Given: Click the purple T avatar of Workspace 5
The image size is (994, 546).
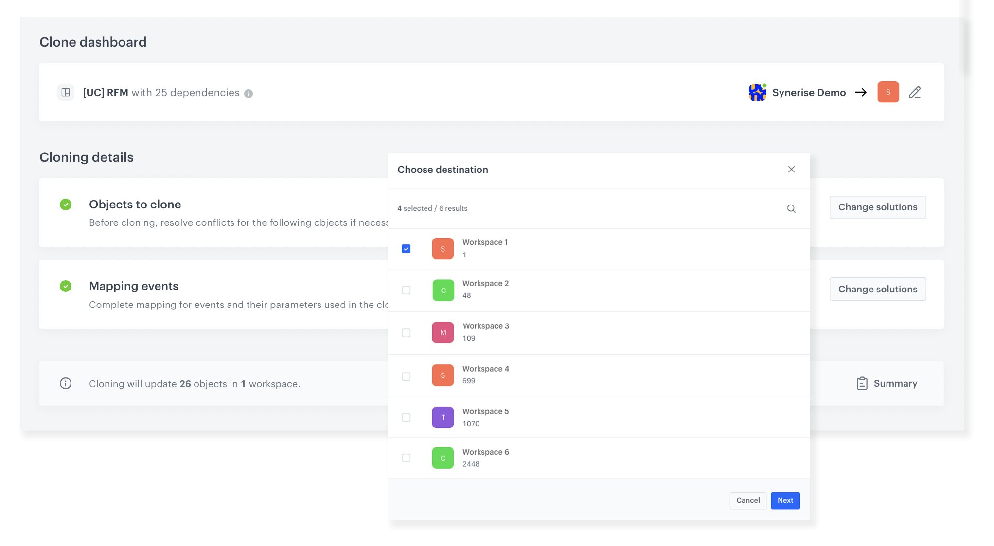Looking at the screenshot, I should [x=443, y=417].
